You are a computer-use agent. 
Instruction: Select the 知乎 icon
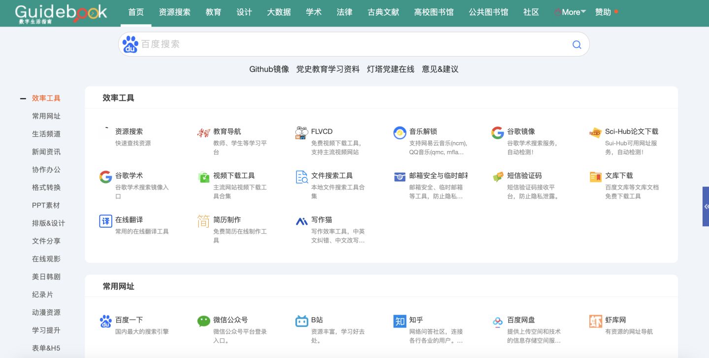tap(399, 320)
